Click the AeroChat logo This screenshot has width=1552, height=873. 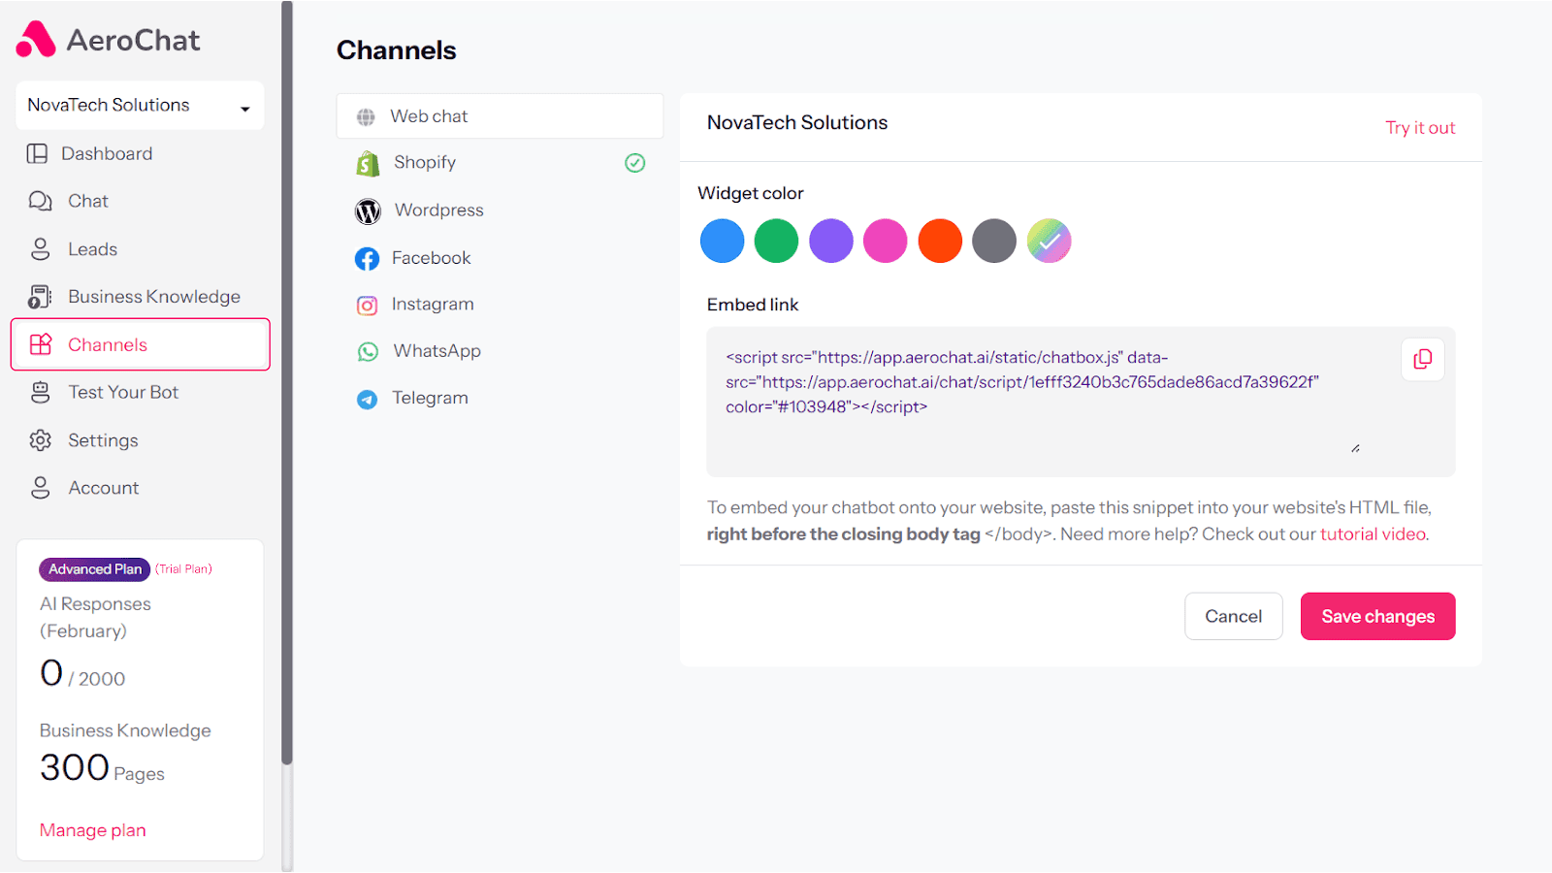click(109, 40)
